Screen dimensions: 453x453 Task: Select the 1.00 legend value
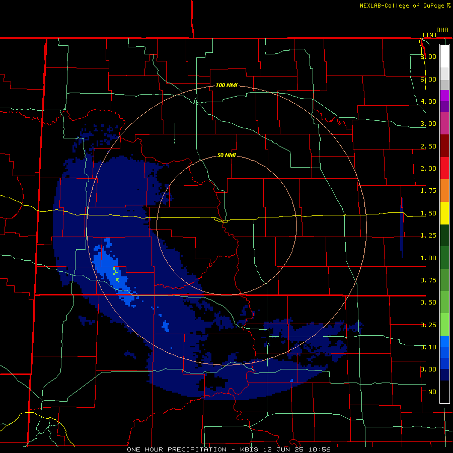[428, 258]
